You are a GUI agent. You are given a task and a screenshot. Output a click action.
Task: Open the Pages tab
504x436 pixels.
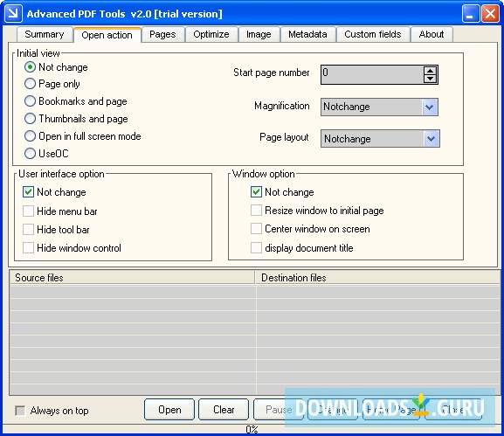pyautogui.click(x=162, y=34)
